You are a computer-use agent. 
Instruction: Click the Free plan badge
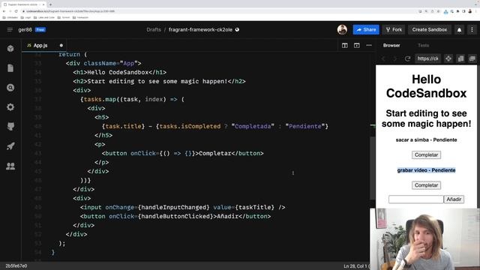40,30
